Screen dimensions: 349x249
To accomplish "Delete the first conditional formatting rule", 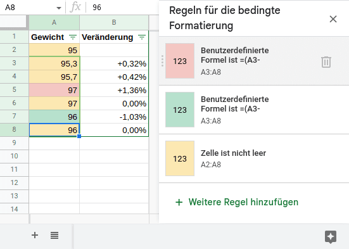I will click(326, 62).
